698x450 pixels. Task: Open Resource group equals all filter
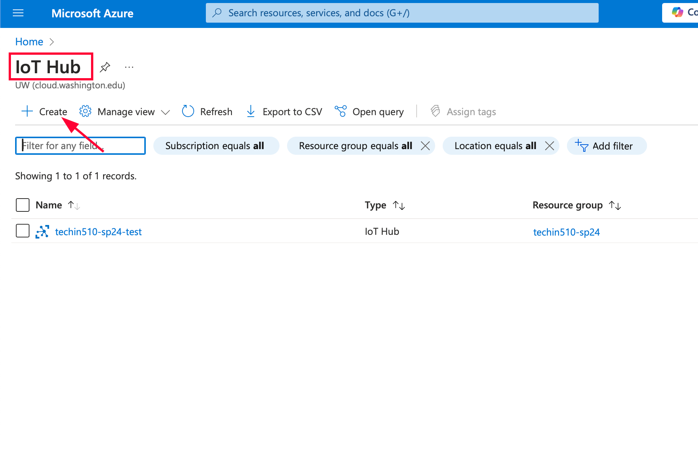tap(355, 146)
